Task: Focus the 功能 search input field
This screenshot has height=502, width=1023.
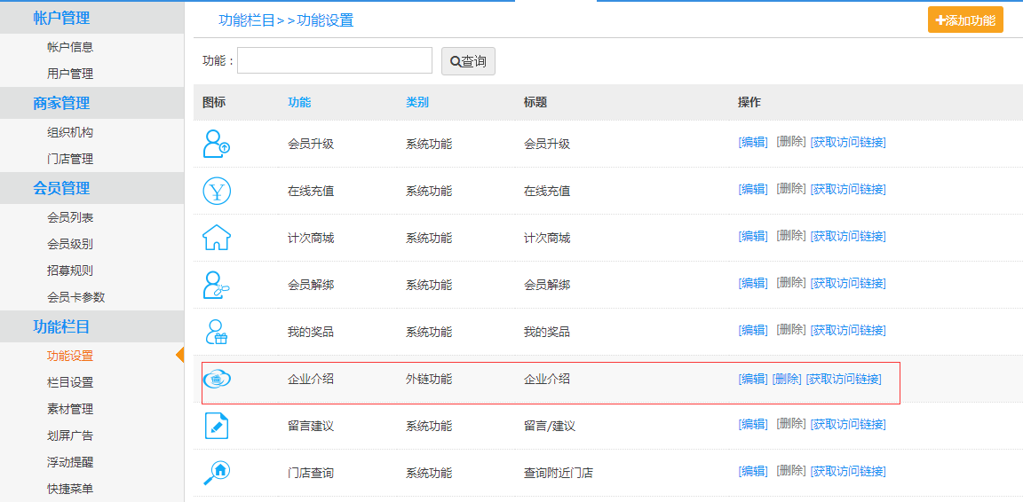Action: click(335, 60)
